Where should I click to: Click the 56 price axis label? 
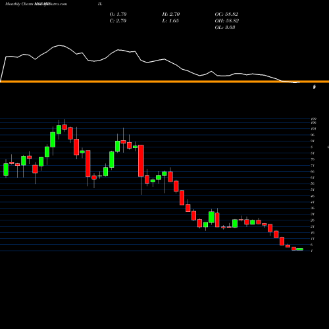click(313, 184)
